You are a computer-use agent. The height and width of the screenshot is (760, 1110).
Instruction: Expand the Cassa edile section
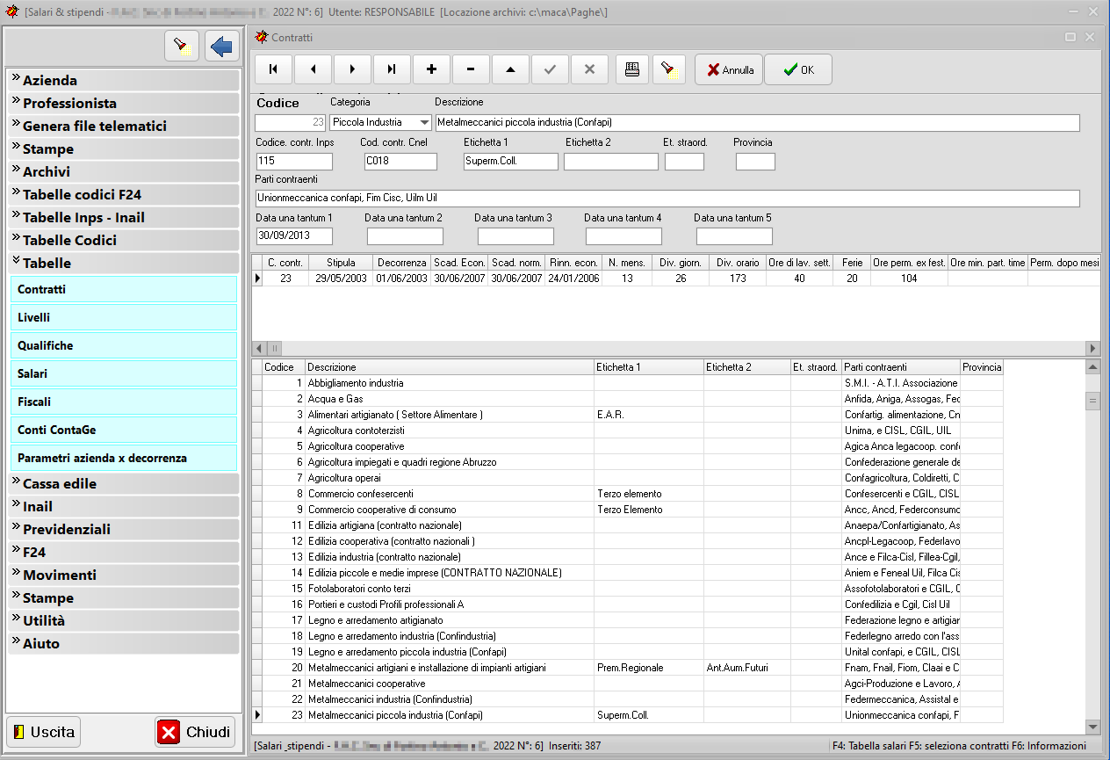tap(124, 483)
